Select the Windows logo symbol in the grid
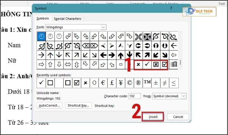This screenshot has width=228, height=135. pos(173,65)
